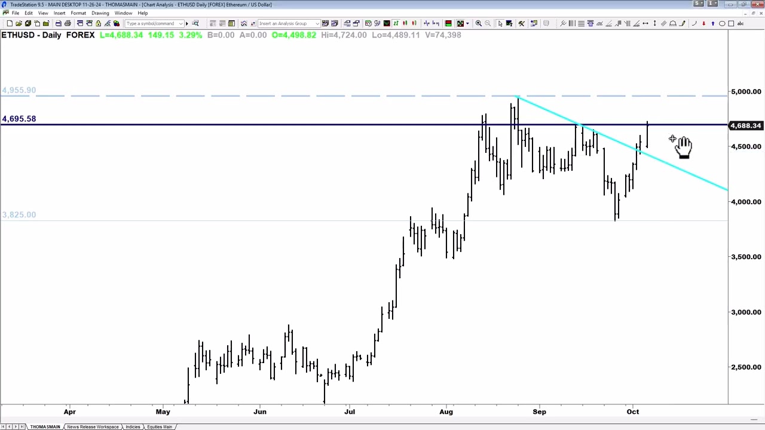Select the News Release Workspace tab

tap(93, 426)
